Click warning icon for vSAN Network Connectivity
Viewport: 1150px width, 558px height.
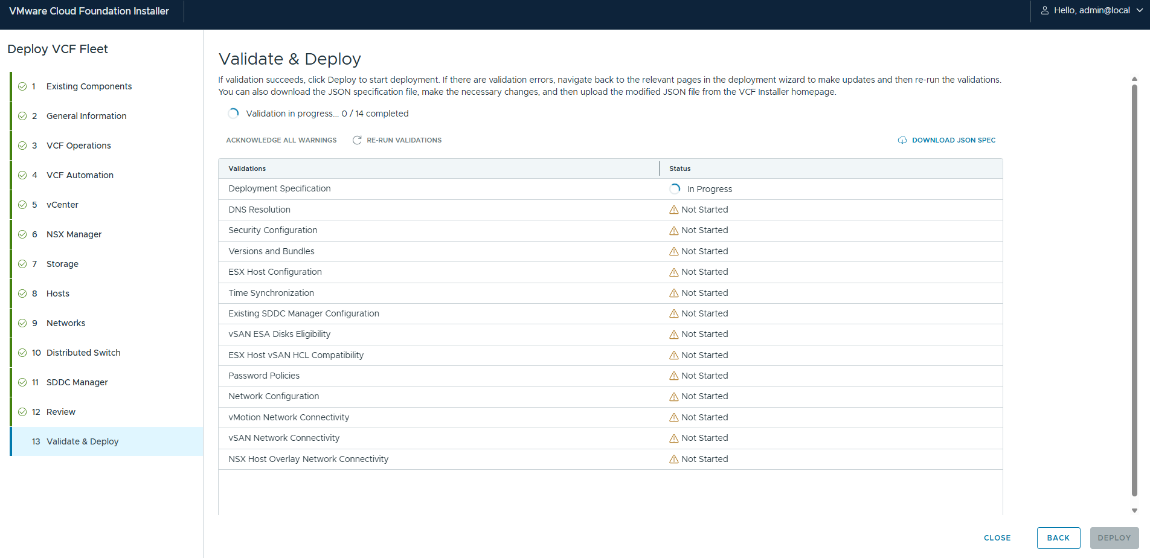tap(673, 438)
